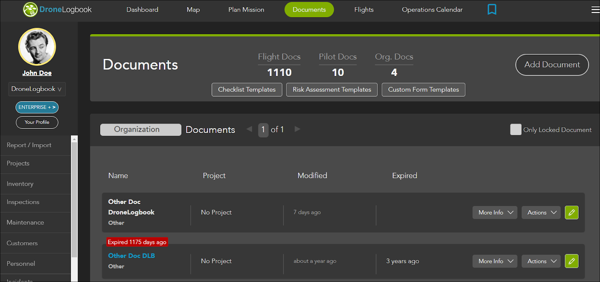Click the John Doe name link

[x=37, y=73]
